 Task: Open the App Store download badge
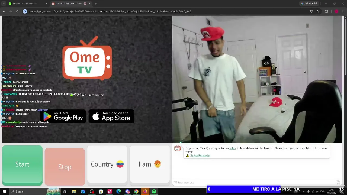pyautogui.click(x=111, y=116)
